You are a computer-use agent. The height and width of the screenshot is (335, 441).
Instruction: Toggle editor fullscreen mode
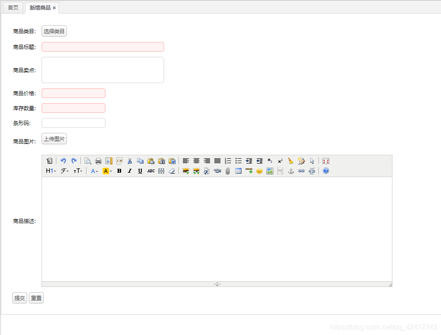pyautogui.click(x=325, y=161)
